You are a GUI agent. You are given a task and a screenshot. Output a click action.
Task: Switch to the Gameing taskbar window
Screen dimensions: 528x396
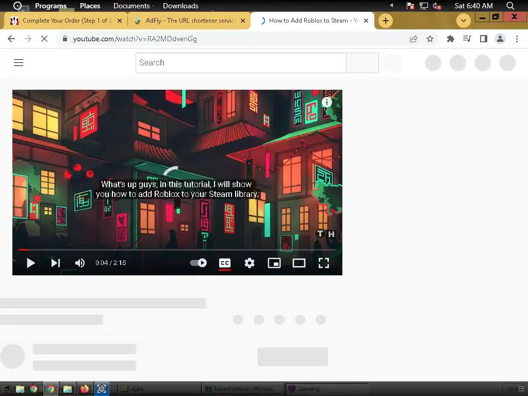[x=326, y=389]
